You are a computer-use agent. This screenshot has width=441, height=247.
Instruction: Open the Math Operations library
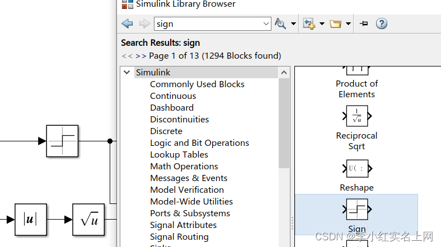click(184, 167)
